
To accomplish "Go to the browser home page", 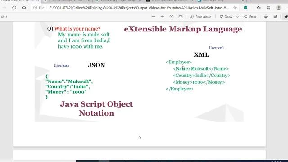I will (24, 8).
